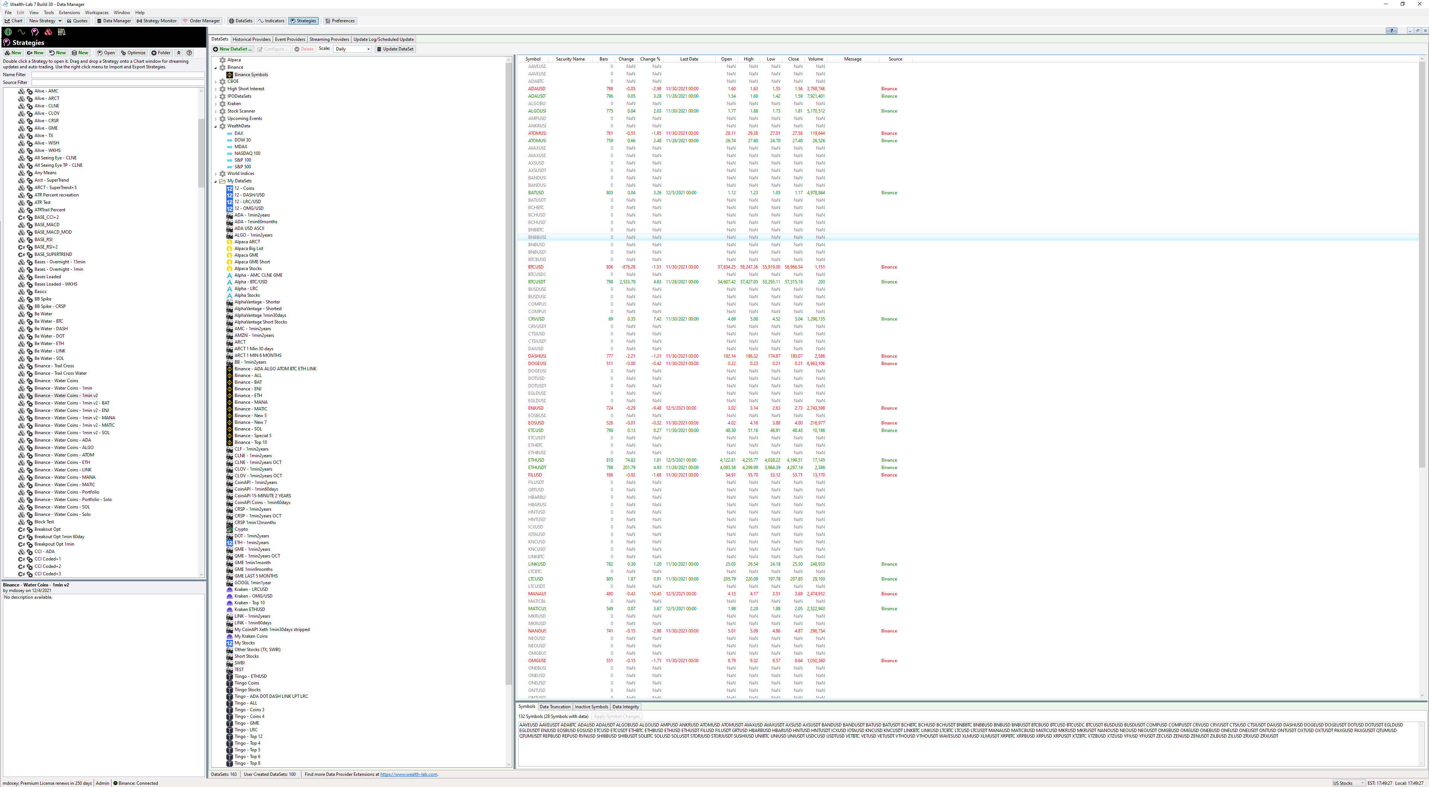1429x787 pixels.
Task: Click the green globe DataSets panel icon
Action: click(x=8, y=32)
